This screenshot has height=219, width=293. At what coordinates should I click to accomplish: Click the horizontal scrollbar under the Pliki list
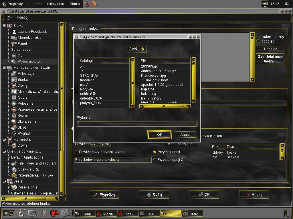(165, 106)
